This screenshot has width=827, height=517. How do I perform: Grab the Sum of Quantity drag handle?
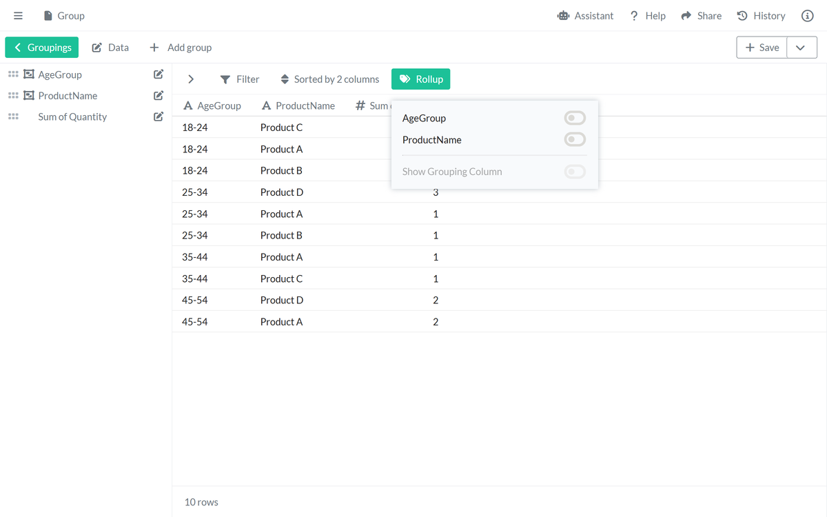12,116
